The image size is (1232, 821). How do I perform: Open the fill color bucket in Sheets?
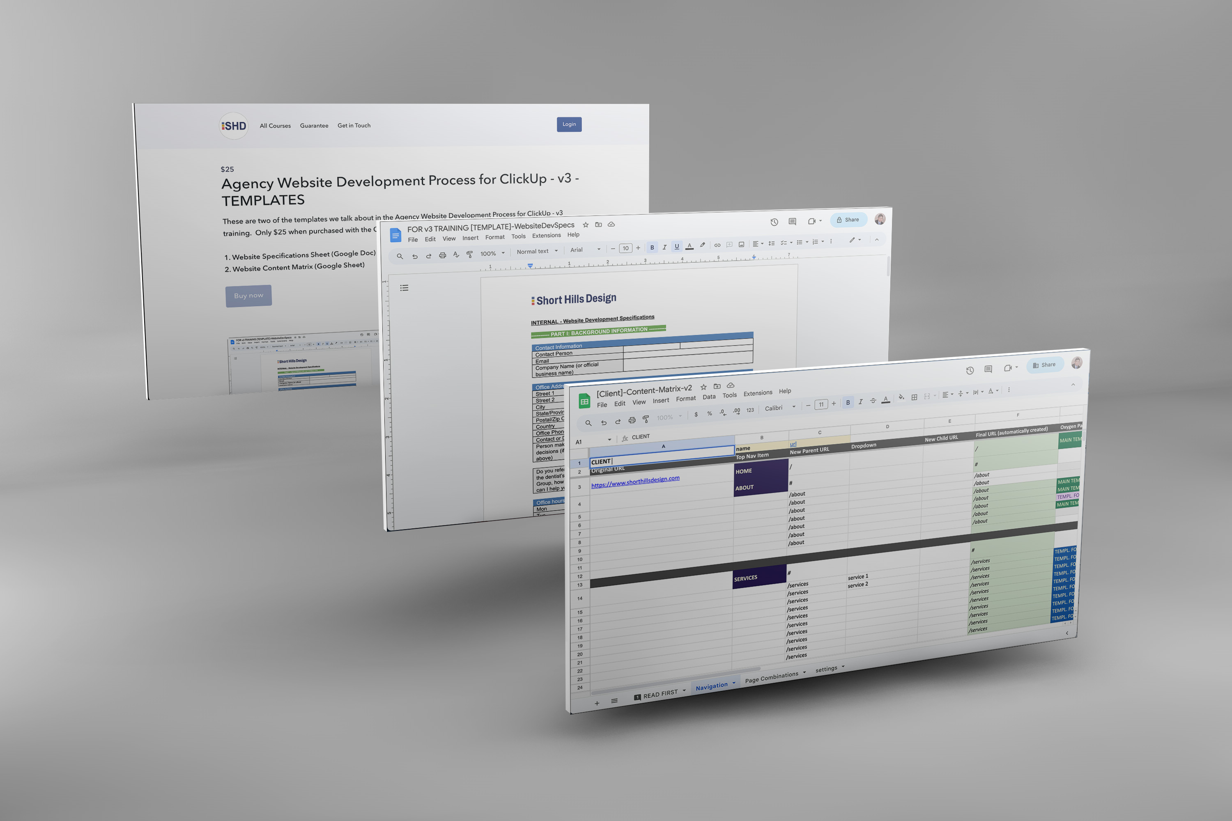coord(901,398)
